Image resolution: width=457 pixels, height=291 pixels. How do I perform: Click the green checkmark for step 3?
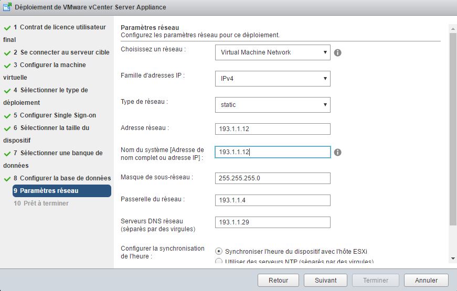(x=7, y=66)
